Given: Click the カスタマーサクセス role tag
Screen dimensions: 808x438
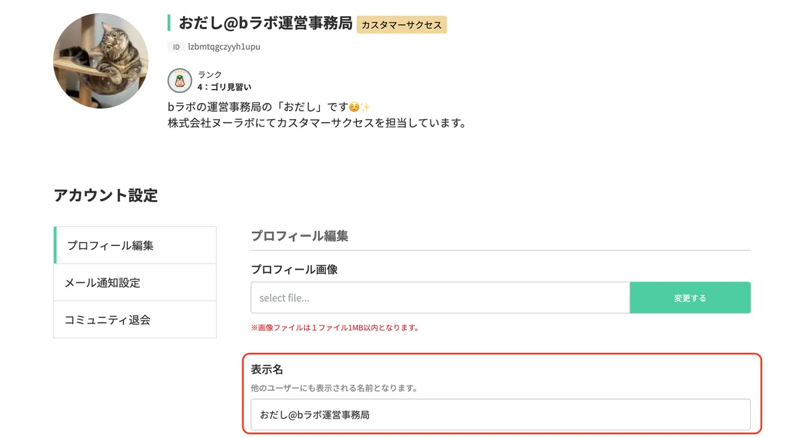Looking at the screenshot, I should point(401,25).
